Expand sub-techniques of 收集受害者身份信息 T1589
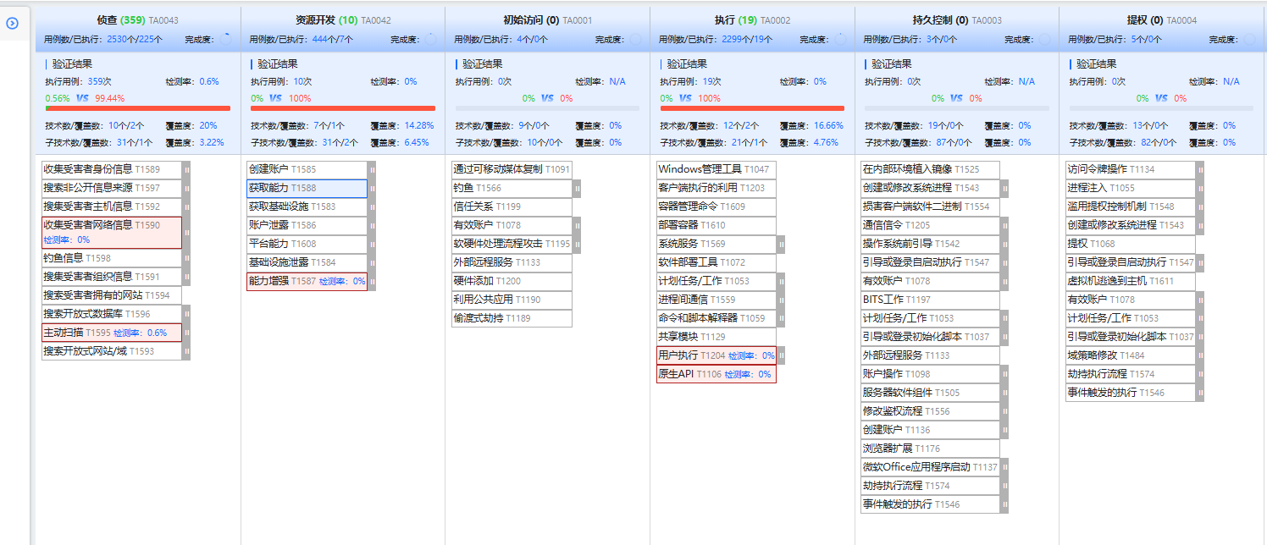 click(186, 169)
